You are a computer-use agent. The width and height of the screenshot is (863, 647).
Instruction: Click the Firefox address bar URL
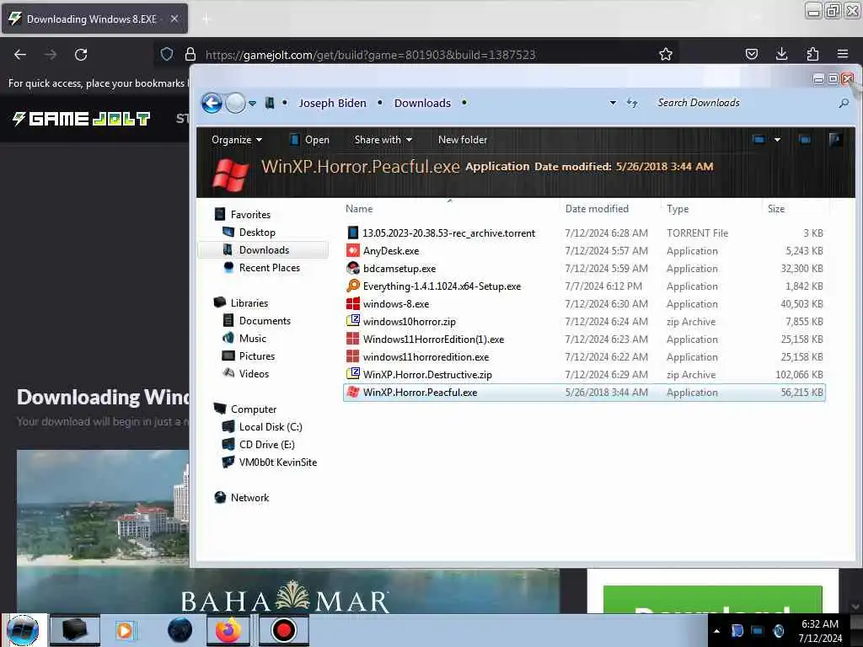click(x=370, y=55)
